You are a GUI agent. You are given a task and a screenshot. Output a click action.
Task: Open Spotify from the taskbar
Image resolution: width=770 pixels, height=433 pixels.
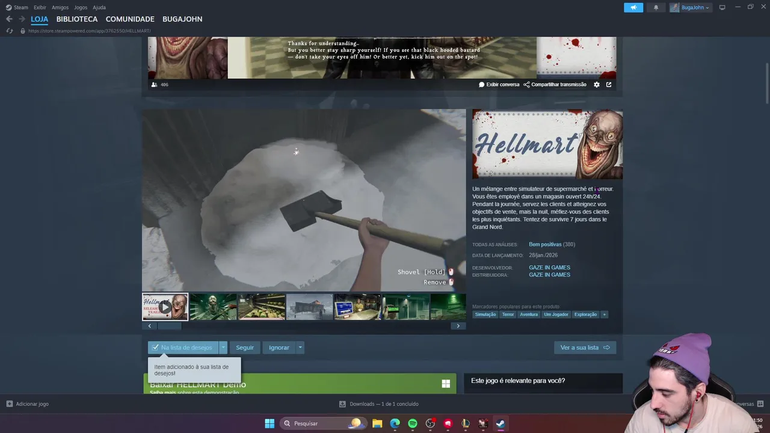[413, 423]
